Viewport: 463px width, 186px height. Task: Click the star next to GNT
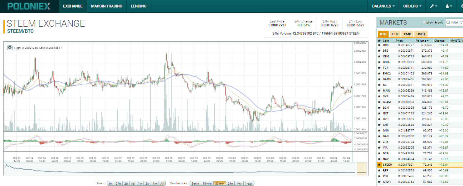pos(379,125)
